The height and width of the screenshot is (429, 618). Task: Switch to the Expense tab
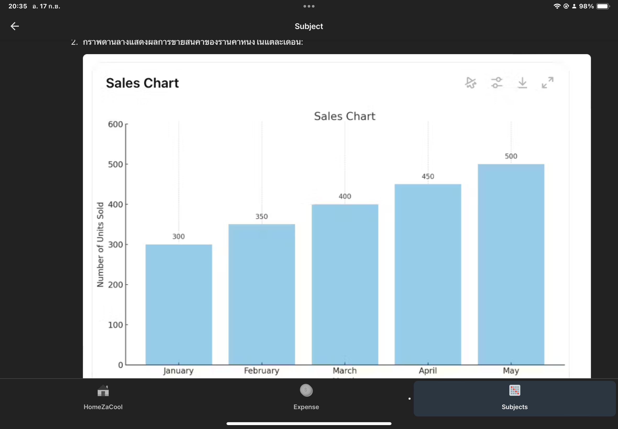click(306, 407)
